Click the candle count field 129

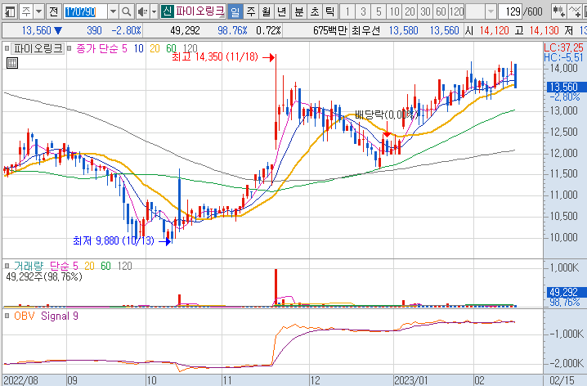click(x=512, y=11)
